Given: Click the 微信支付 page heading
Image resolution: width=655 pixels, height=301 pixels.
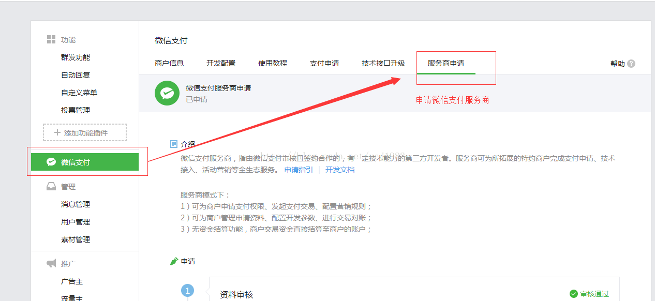Looking at the screenshot, I should pos(171,40).
